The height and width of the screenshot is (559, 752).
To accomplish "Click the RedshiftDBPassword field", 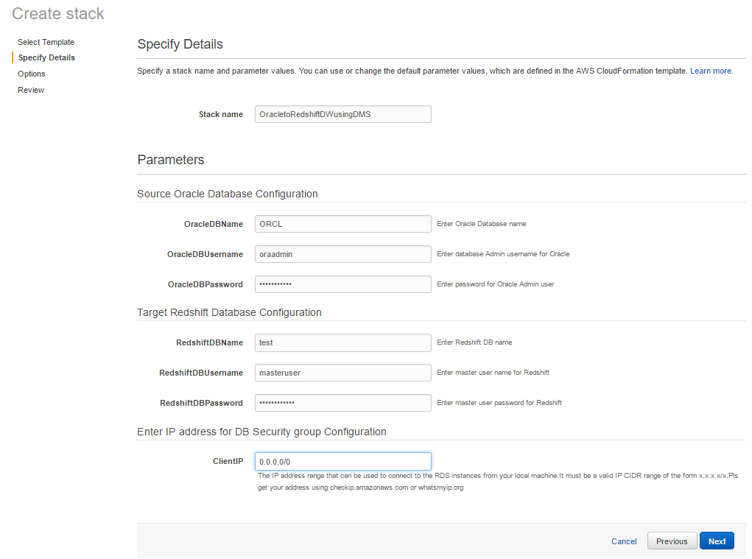I will [x=342, y=402].
